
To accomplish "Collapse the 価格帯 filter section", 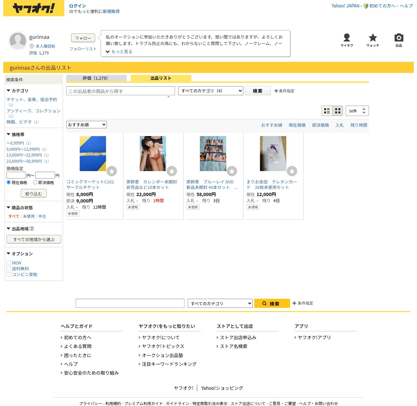I will pos(16,134).
